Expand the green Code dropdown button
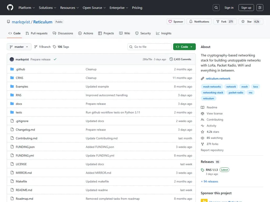The image size is (270, 202). point(184,47)
